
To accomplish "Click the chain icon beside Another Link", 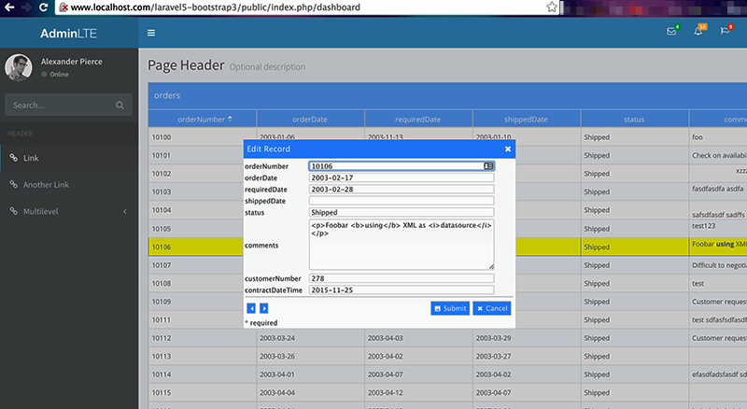I will click(14, 185).
